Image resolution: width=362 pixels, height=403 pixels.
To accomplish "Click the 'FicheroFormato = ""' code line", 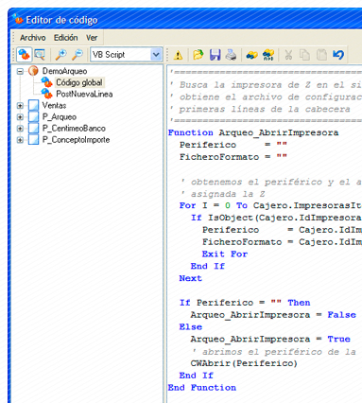I will 233,157.
